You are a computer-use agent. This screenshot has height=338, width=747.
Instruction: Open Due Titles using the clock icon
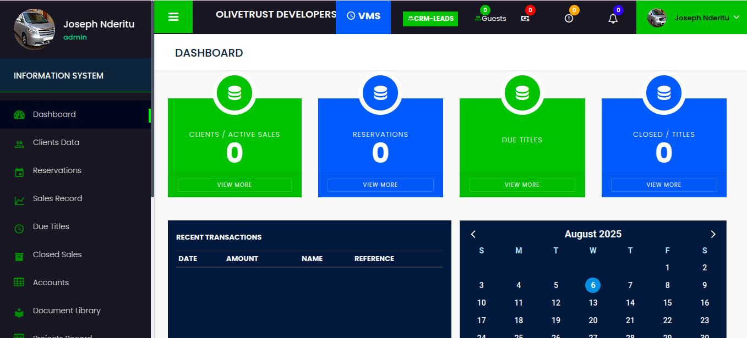(x=19, y=226)
